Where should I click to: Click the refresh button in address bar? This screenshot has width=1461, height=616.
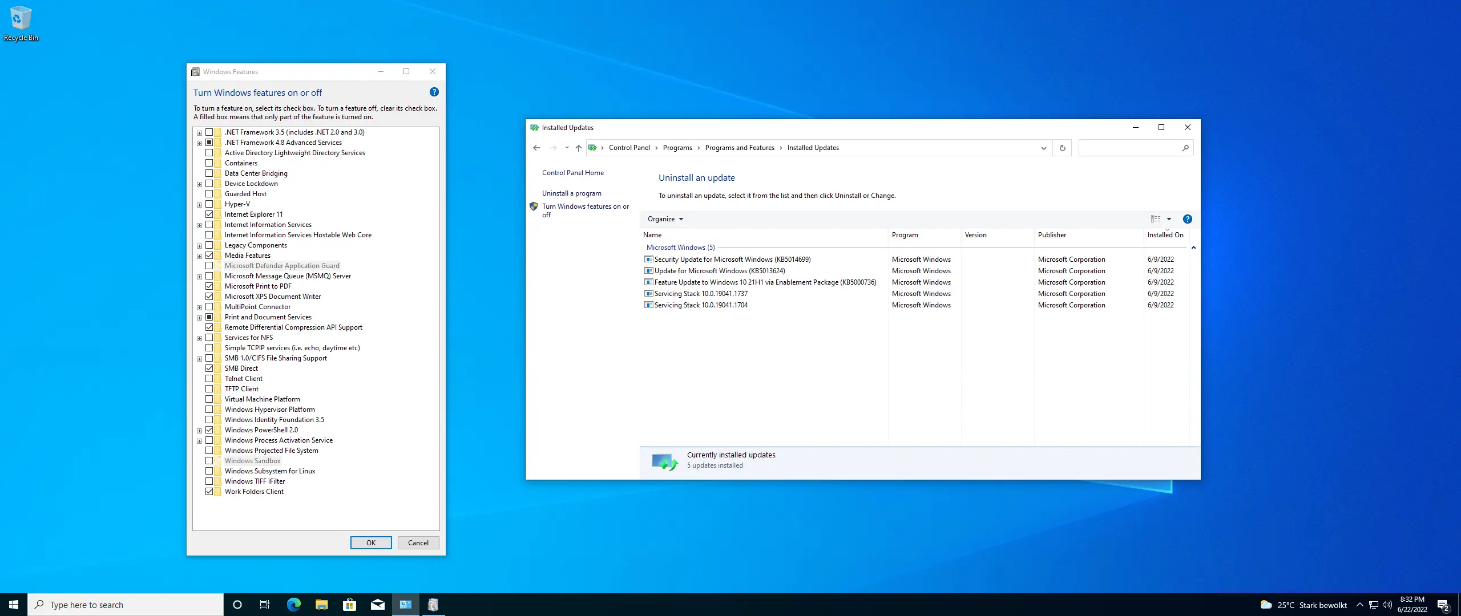click(1062, 148)
